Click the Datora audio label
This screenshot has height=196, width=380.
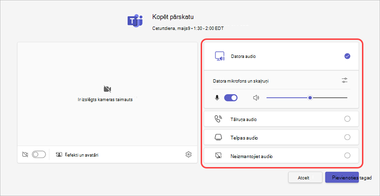coord(243,56)
